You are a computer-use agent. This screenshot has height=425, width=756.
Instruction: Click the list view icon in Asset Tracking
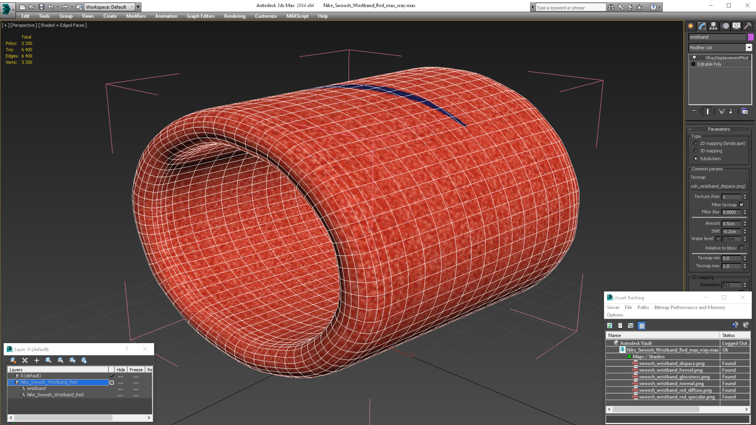(x=620, y=326)
